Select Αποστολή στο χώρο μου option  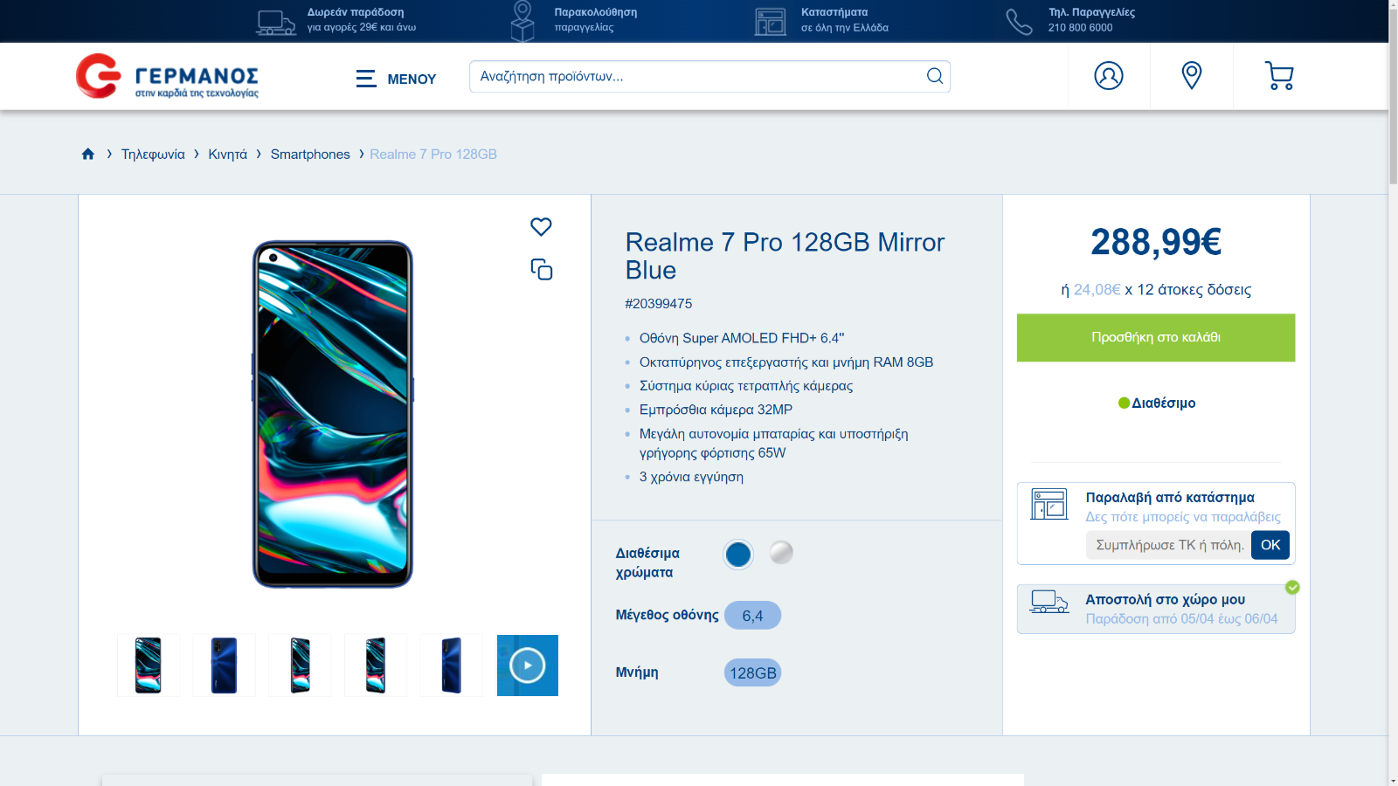click(1156, 609)
